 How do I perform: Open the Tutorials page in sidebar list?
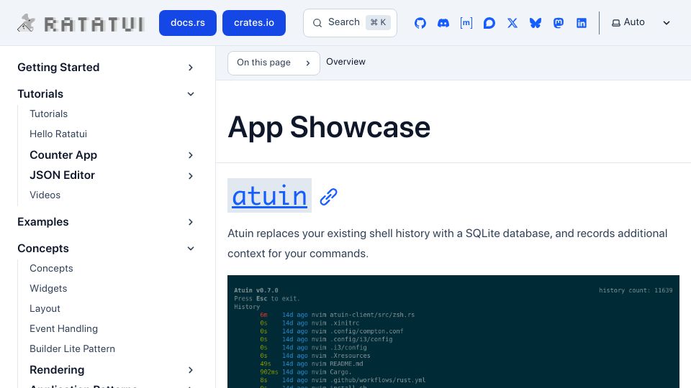pos(48,114)
